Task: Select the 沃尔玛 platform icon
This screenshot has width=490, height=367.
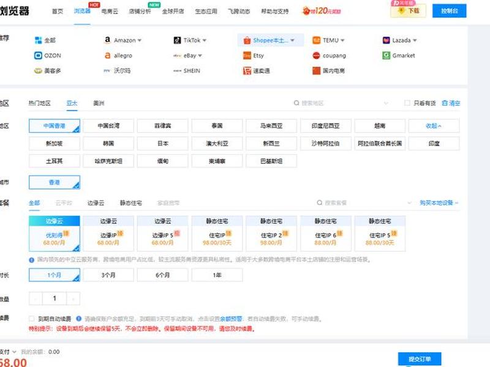Action: [x=107, y=71]
